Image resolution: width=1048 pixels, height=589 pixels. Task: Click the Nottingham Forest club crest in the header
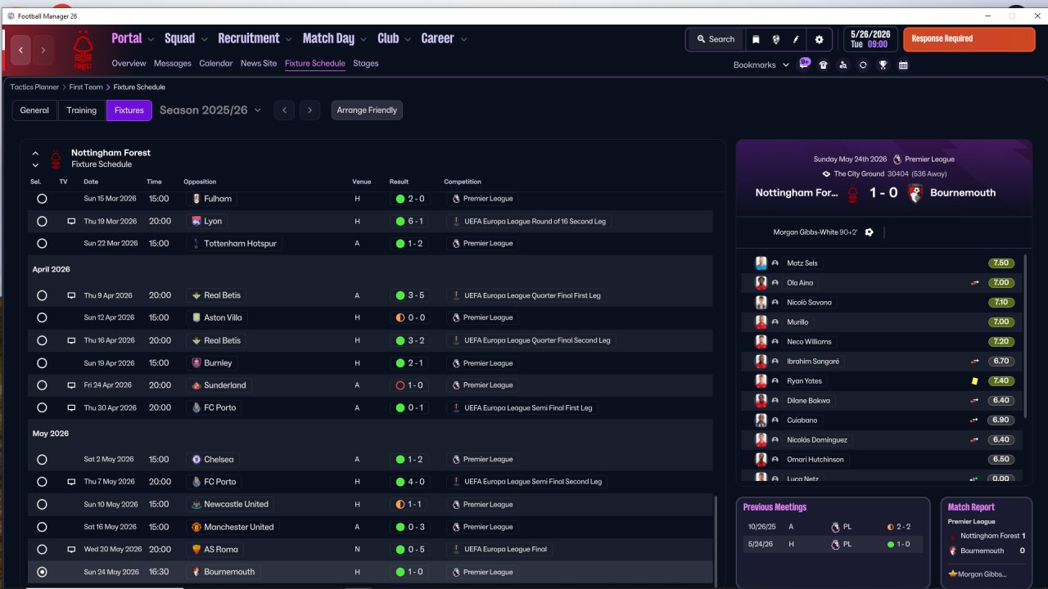82,50
